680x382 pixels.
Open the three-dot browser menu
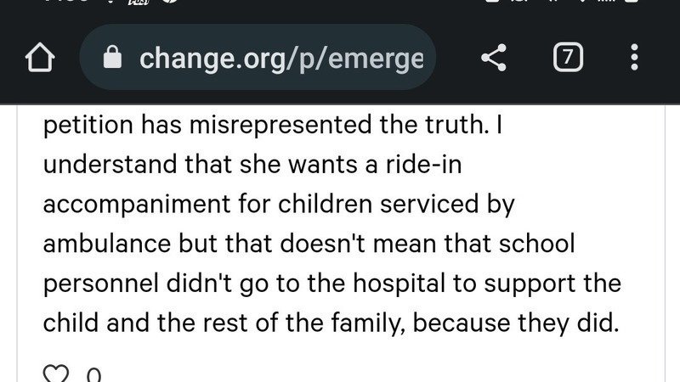pos(634,59)
